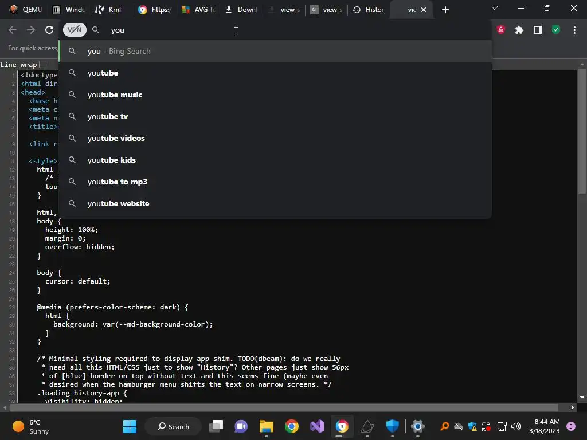
Task: Open Google Chrome from the taskbar
Action: point(292,426)
